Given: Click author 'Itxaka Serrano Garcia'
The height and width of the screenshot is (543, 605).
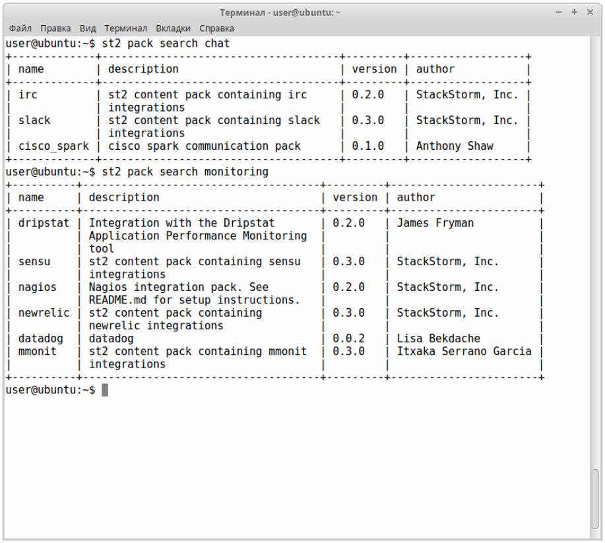Looking at the screenshot, I should point(464,351).
